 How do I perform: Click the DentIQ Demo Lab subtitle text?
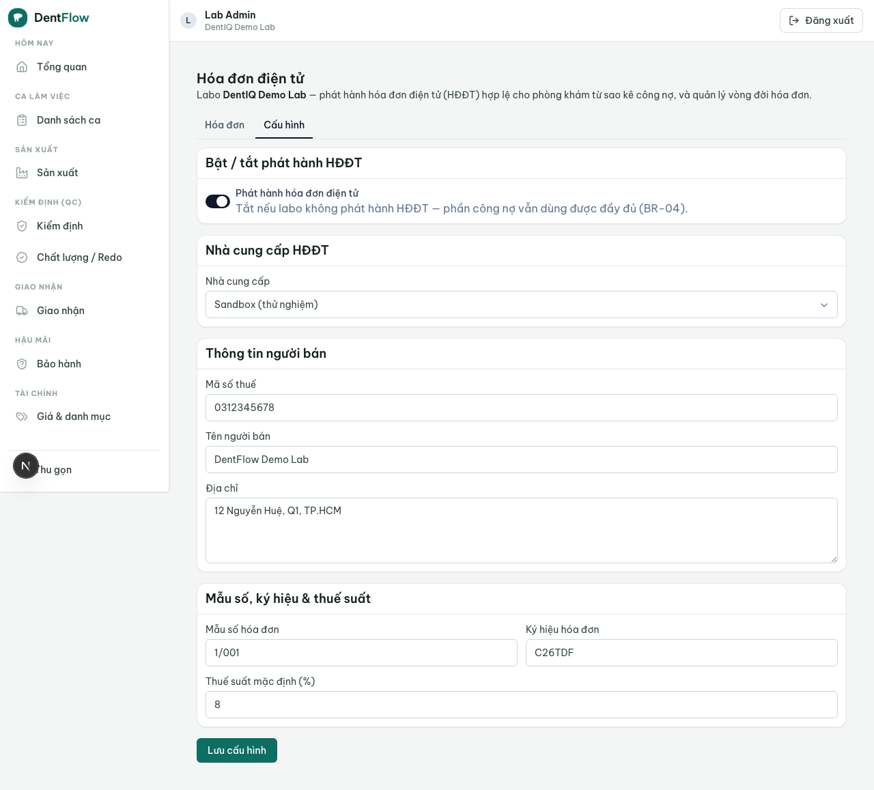tap(240, 27)
